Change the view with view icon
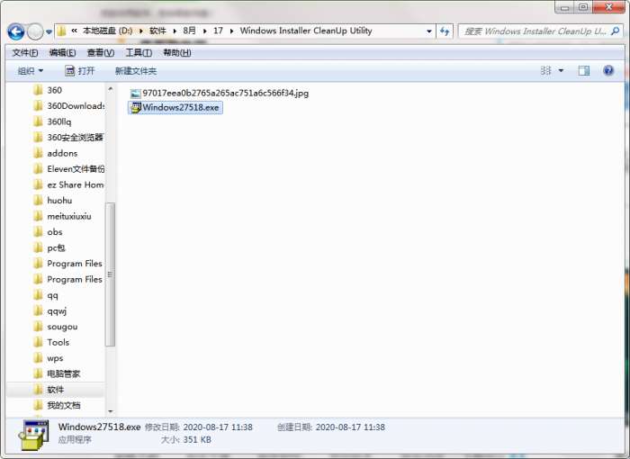The width and height of the screenshot is (630, 459). [x=546, y=71]
